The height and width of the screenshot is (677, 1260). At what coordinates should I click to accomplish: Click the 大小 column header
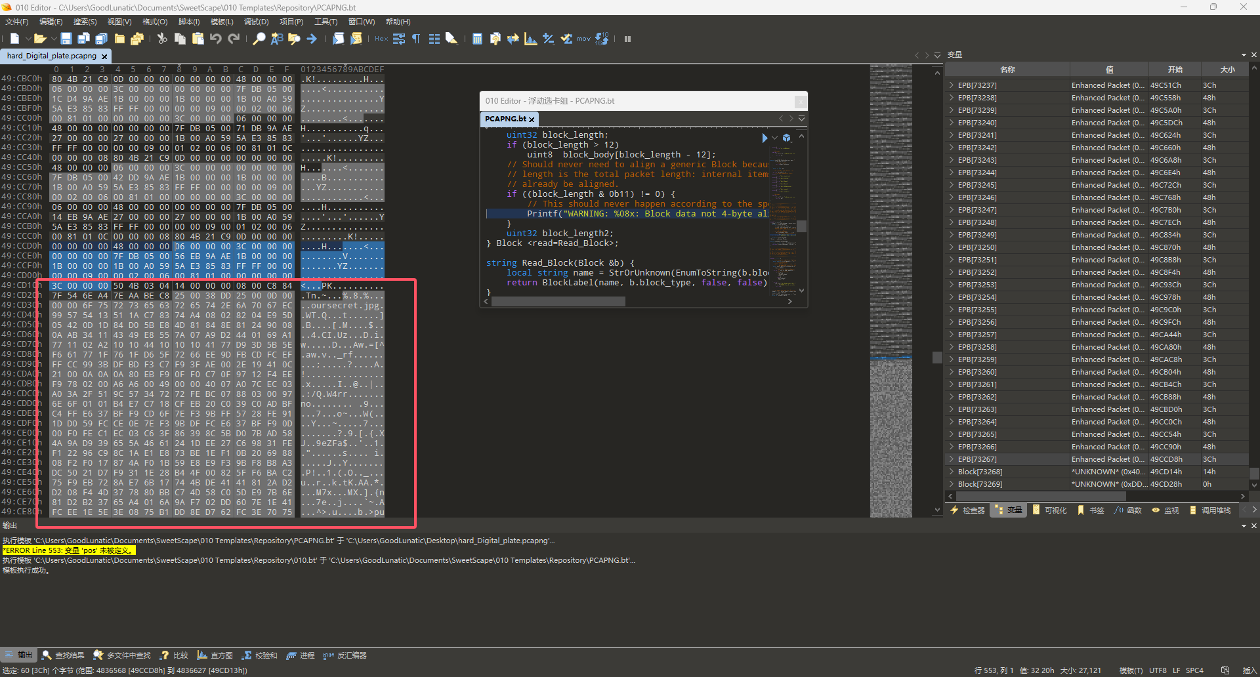click(x=1227, y=70)
